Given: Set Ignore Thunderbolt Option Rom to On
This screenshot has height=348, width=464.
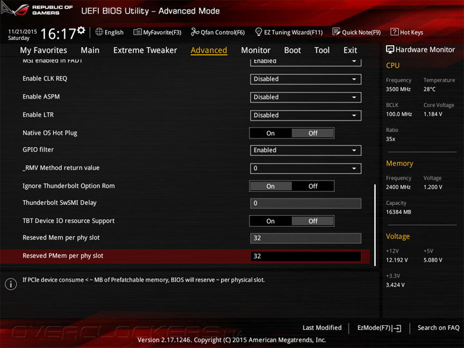Looking at the screenshot, I should (271, 186).
